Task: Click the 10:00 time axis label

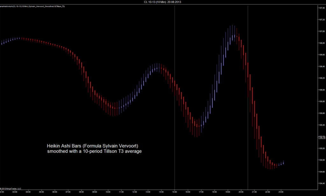Action: (x=108, y=192)
